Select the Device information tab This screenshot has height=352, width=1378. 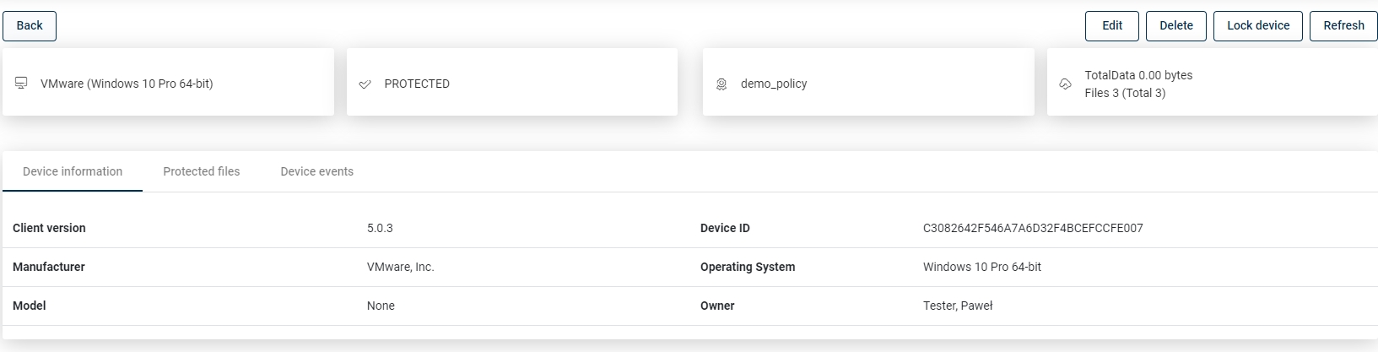click(73, 171)
